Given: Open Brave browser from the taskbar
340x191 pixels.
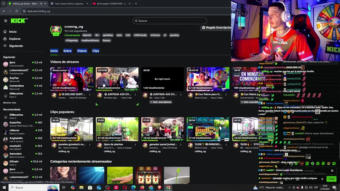Looking at the screenshot, I should tap(159, 188).
